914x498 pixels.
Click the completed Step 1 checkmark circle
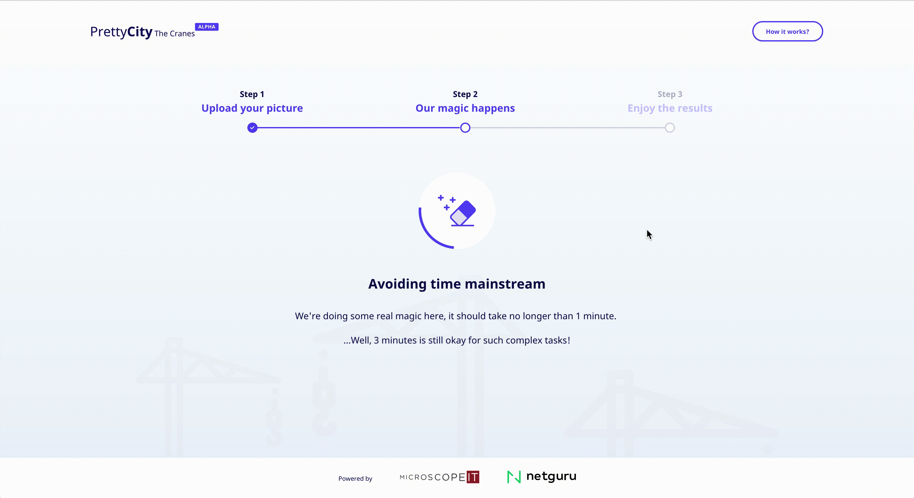click(x=252, y=128)
